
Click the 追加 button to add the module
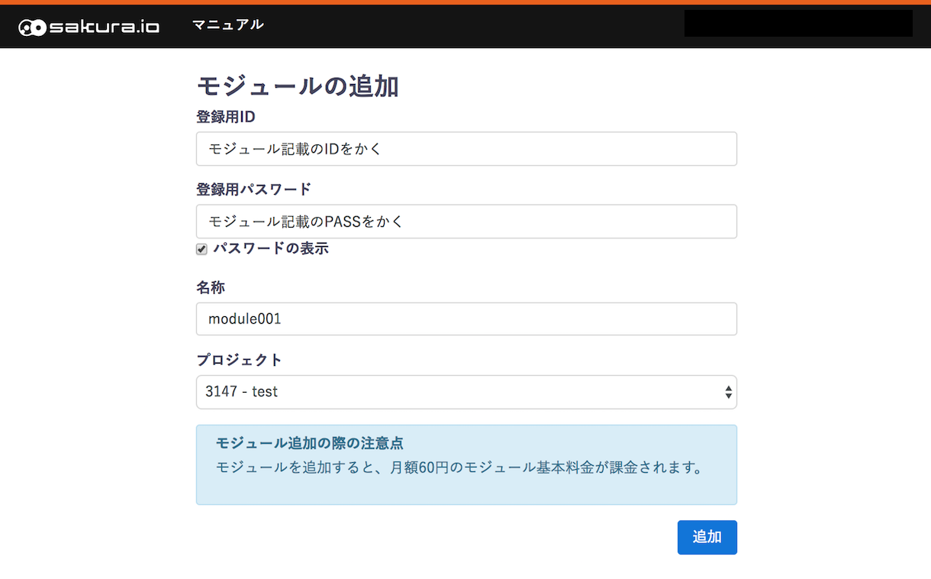[x=707, y=537]
